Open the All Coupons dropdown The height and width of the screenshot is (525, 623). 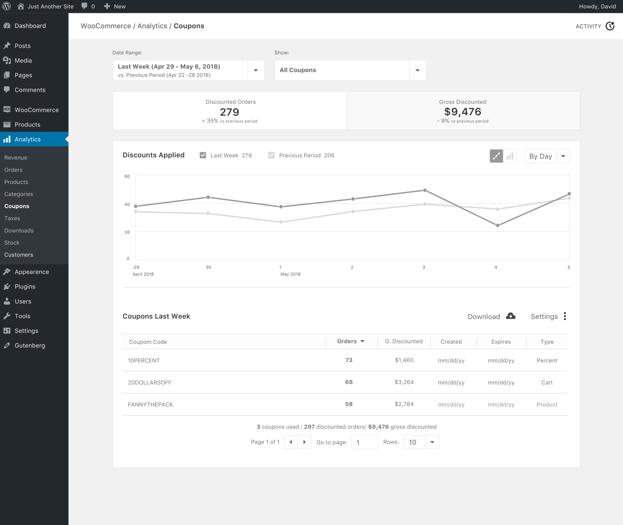point(417,70)
